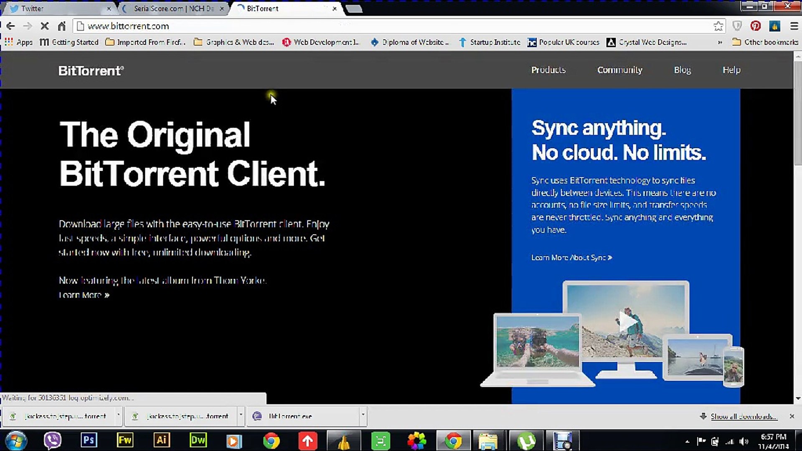Stop page loading with X button
Image resolution: width=802 pixels, height=451 pixels.
45,26
